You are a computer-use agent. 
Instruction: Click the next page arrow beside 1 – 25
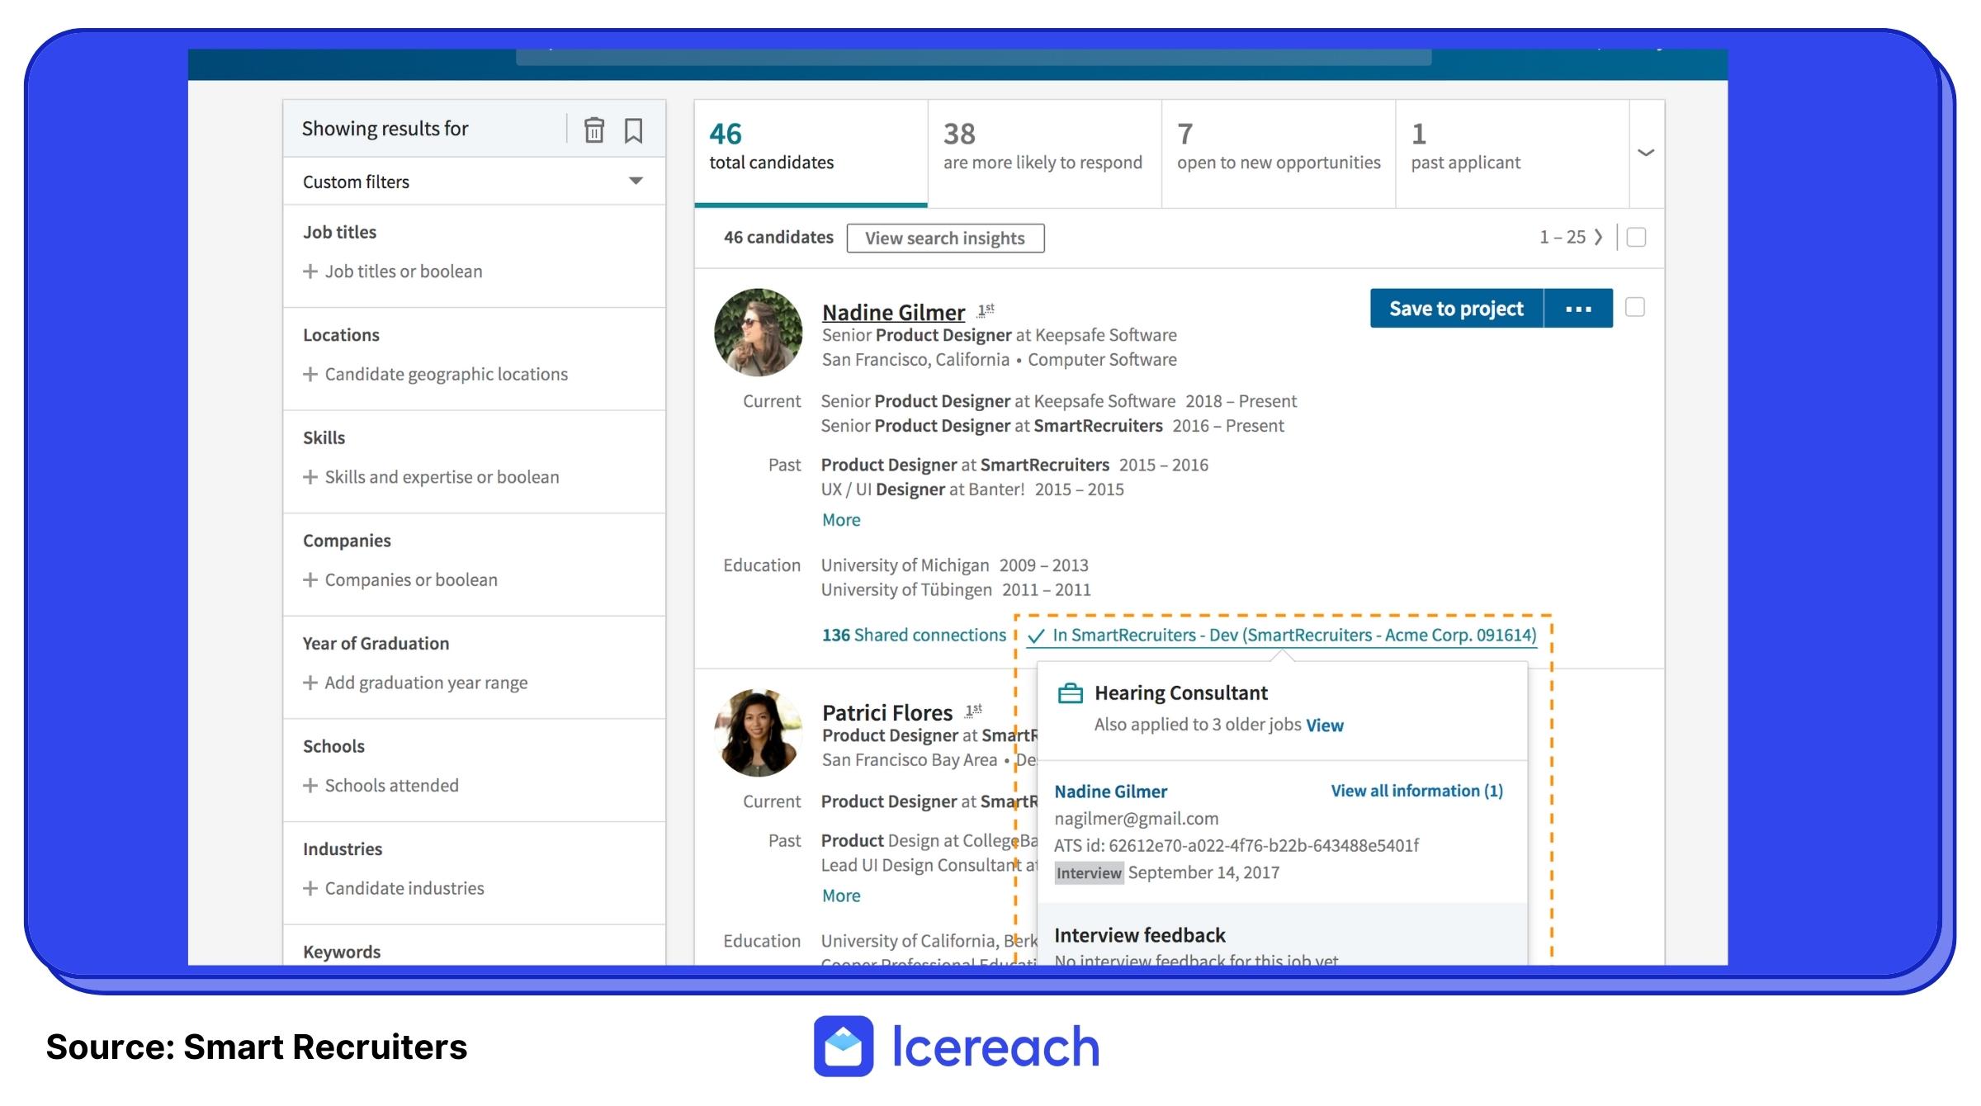click(1598, 238)
